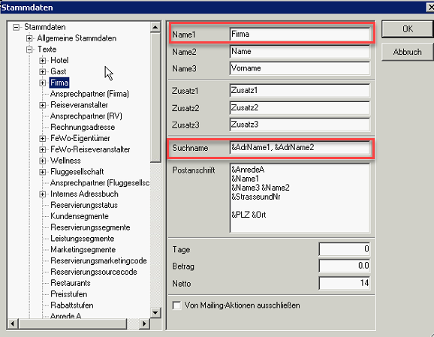Expand the FeWo-Eigentümer node
The image size is (434, 337).
pyautogui.click(x=42, y=138)
